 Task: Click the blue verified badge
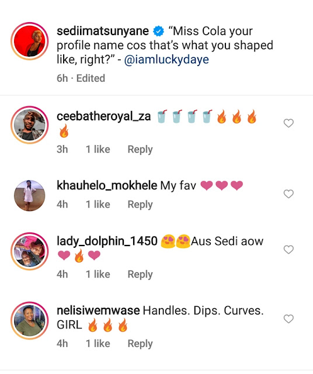tap(158, 31)
